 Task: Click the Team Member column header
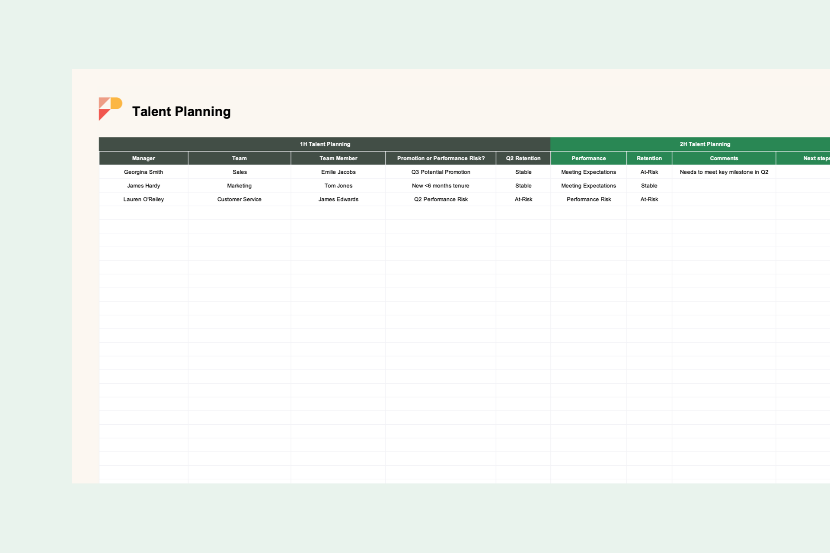point(338,159)
